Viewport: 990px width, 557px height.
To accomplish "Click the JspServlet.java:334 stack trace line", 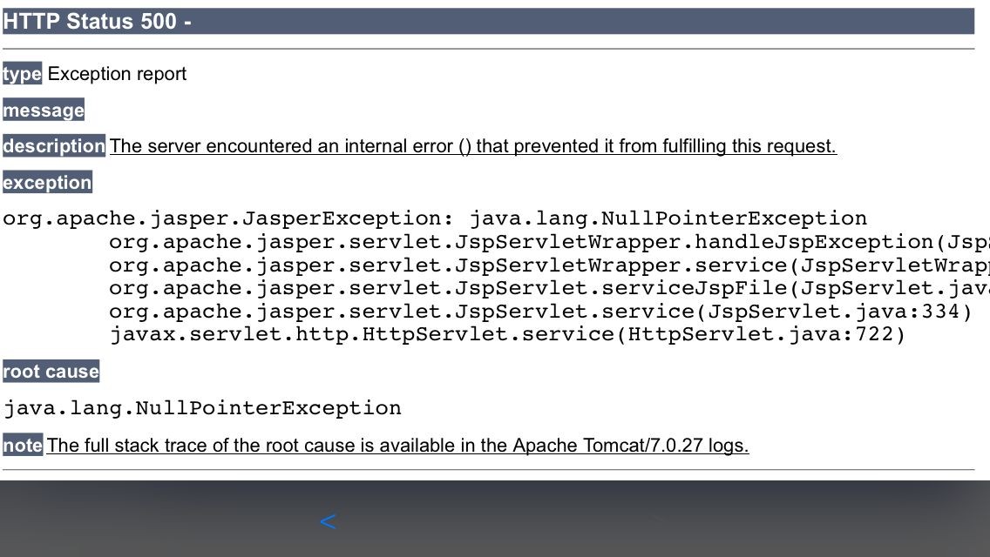I will [539, 312].
